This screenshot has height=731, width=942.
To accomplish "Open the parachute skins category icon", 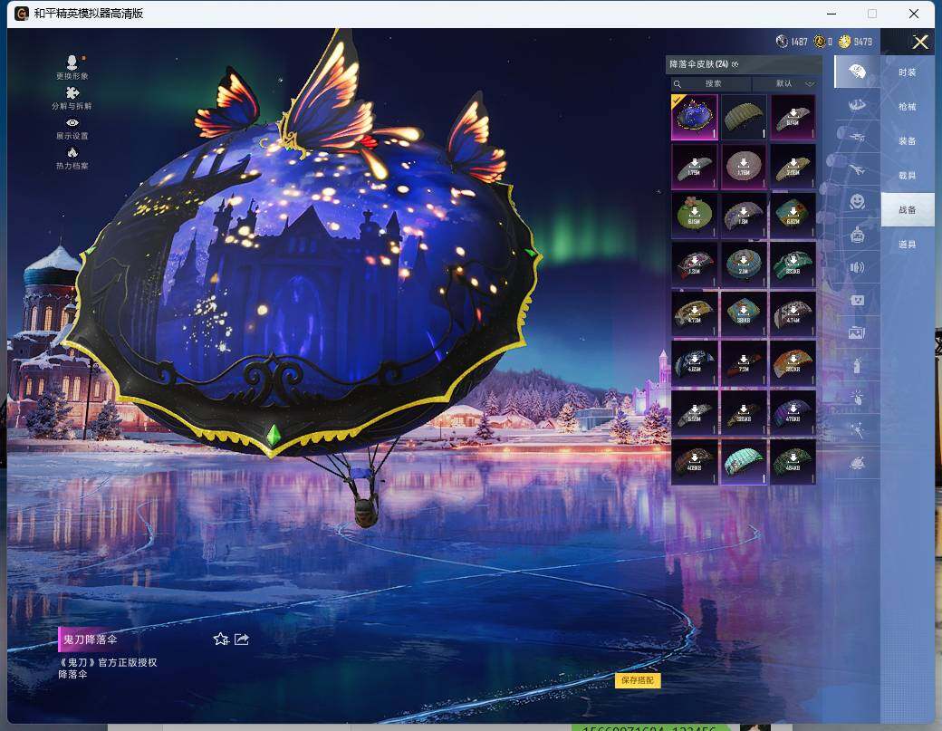I will (857, 72).
